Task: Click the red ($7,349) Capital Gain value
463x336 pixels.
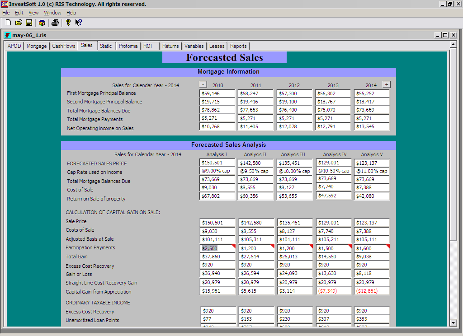Action: pyautogui.click(x=334, y=291)
